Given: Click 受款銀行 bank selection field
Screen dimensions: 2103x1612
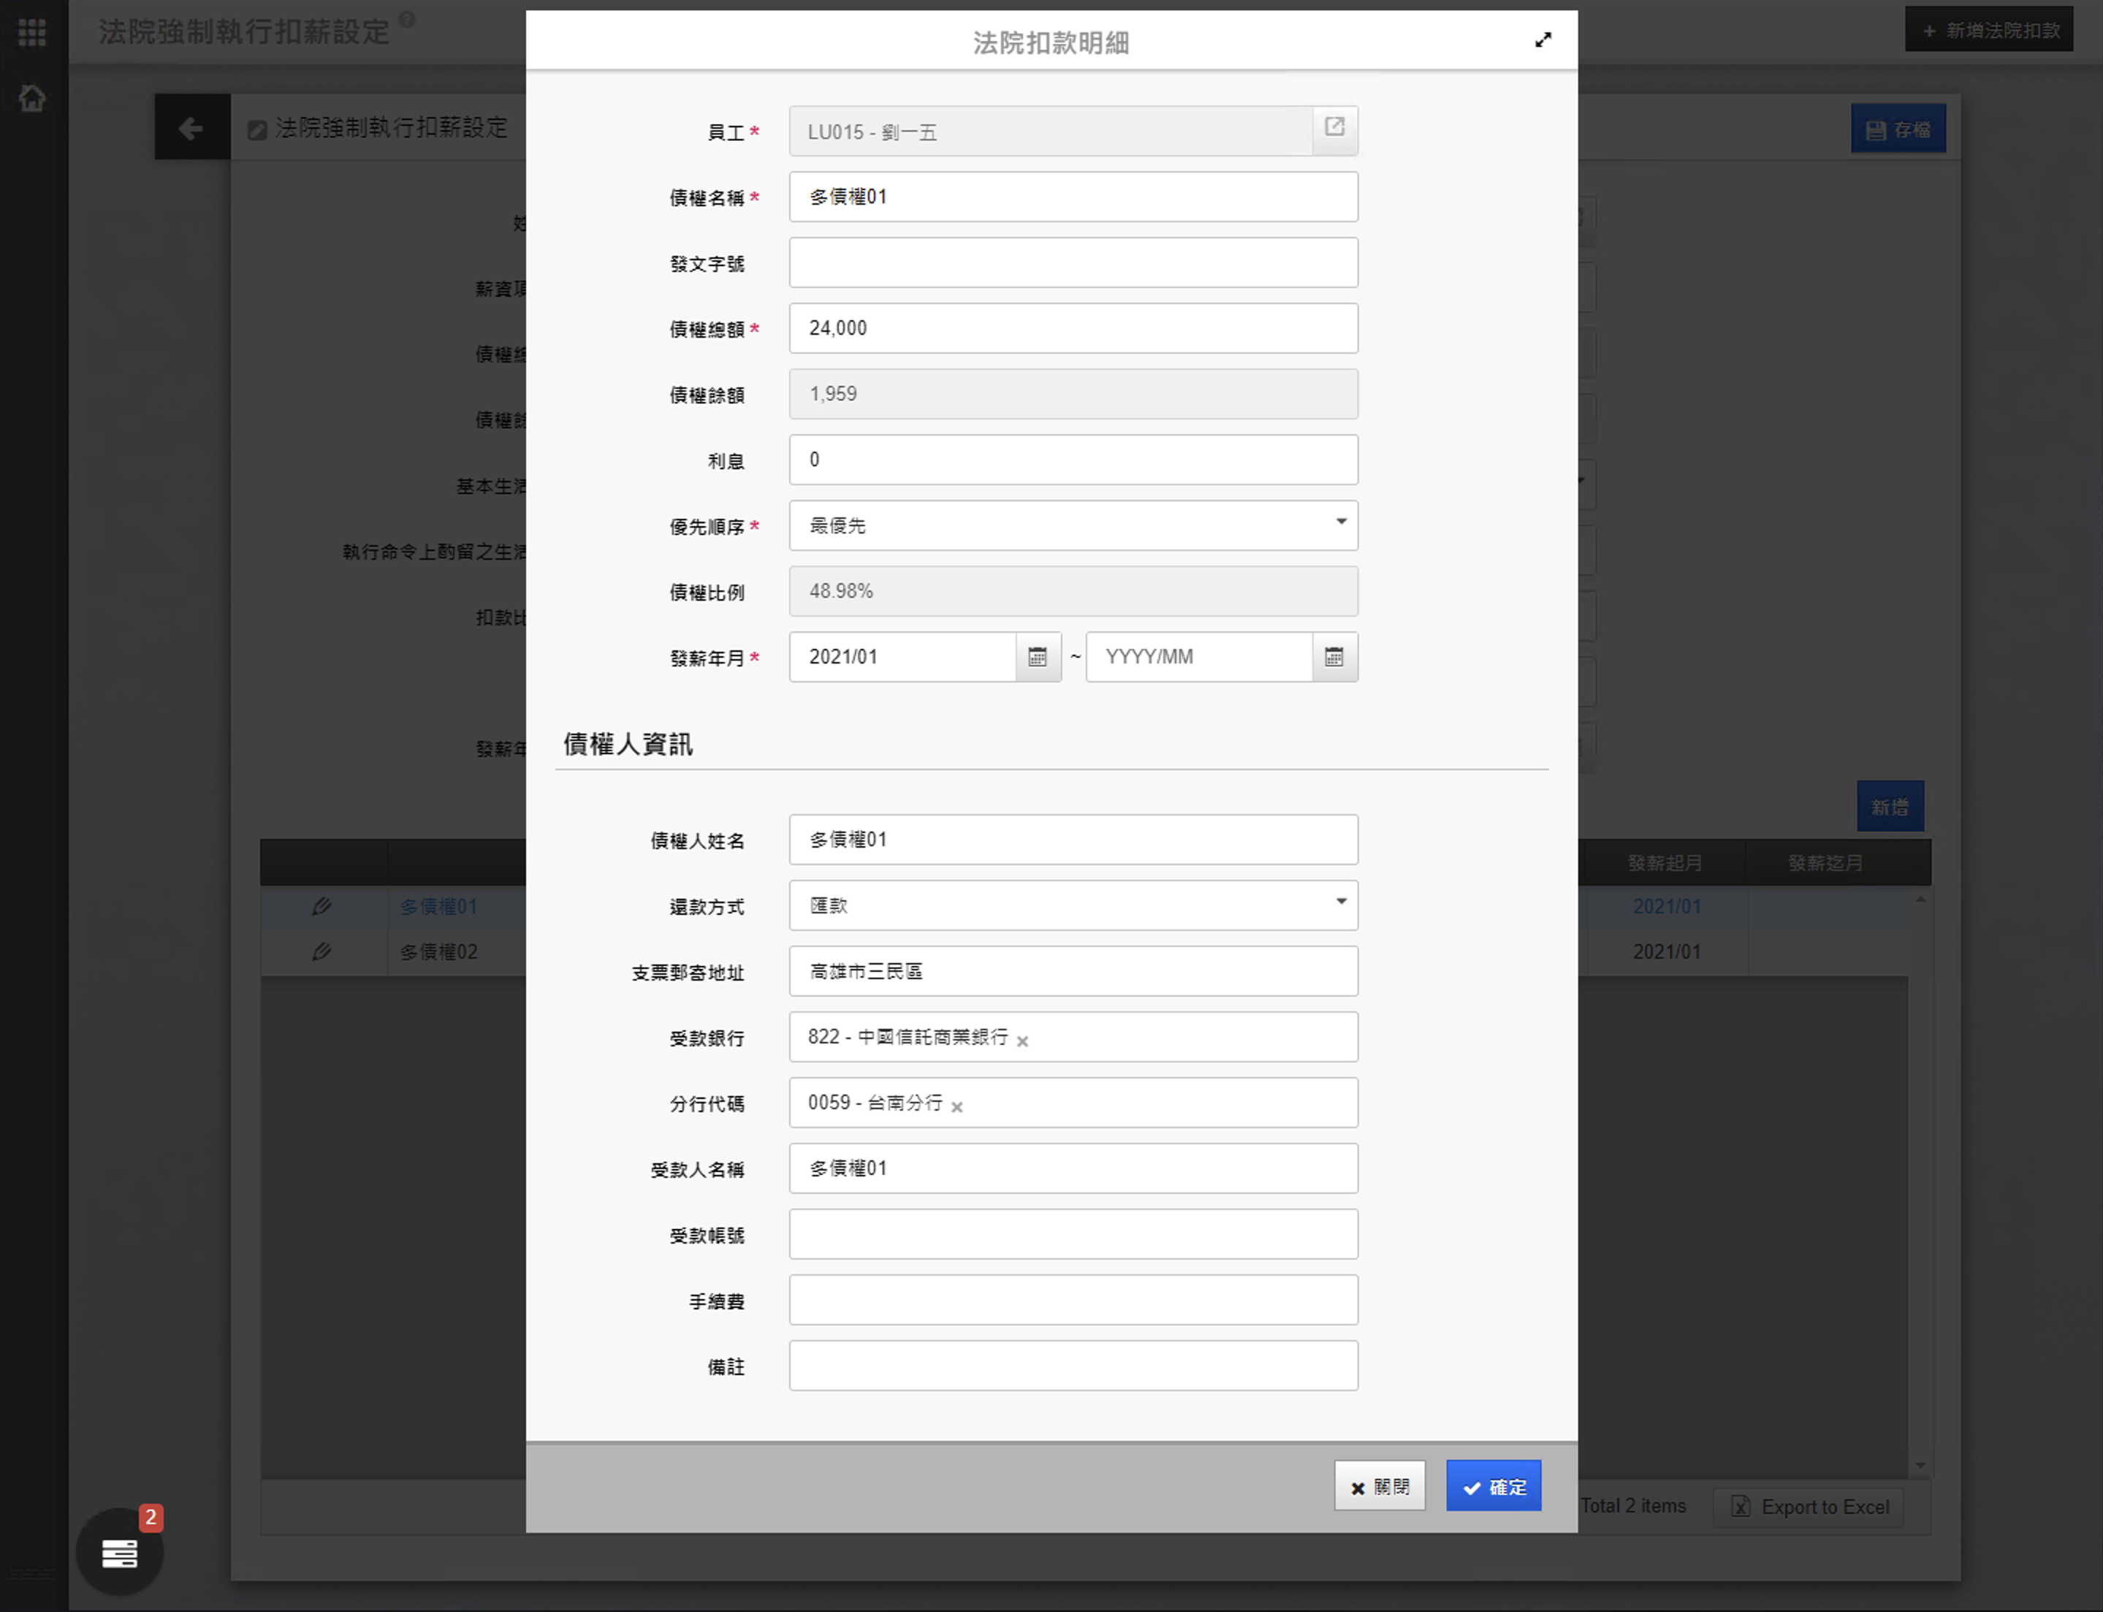Looking at the screenshot, I should (1190, 1037).
